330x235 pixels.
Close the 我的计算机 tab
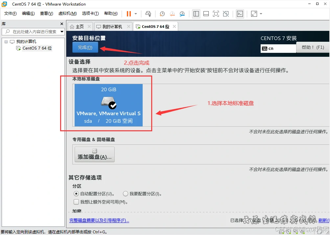pyautogui.click(x=129, y=27)
